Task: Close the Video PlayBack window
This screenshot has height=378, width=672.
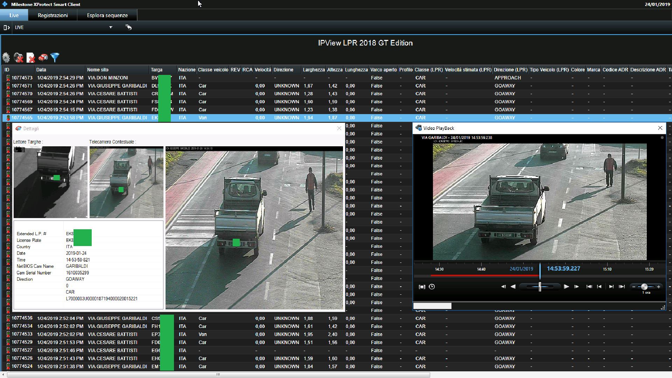Action: 660,128
